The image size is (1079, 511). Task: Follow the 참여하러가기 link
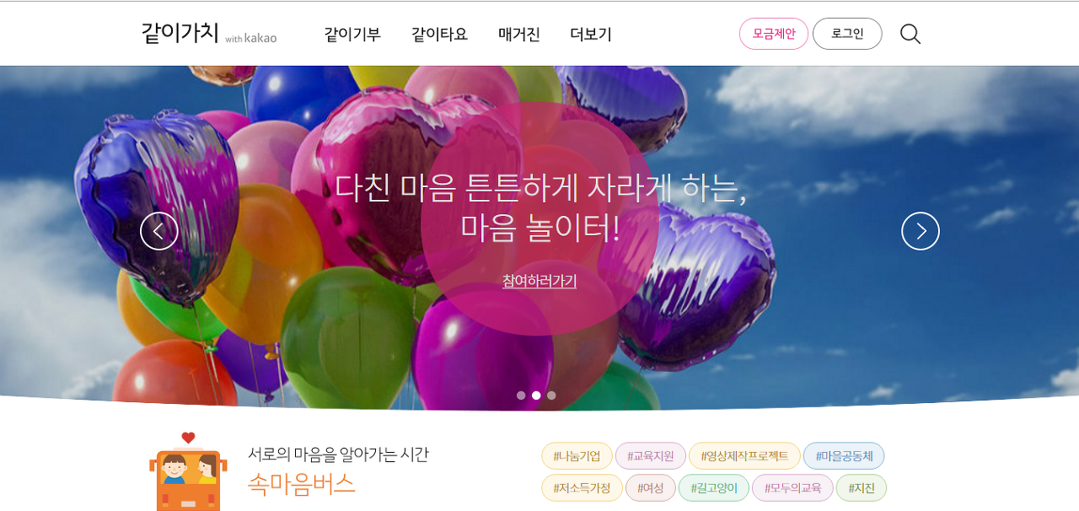click(x=539, y=281)
